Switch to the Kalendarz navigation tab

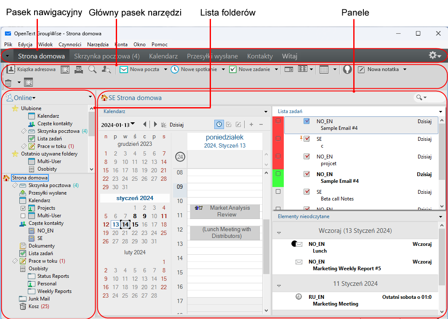pos(163,56)
